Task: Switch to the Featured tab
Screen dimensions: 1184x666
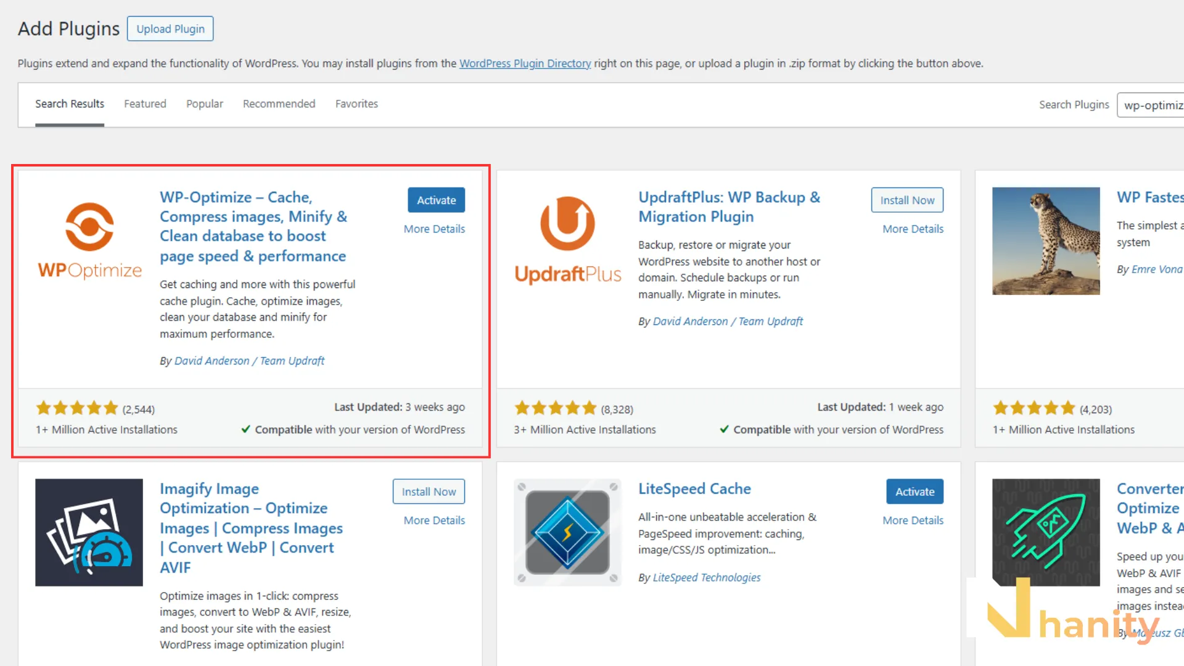Action: click(x=145, y=104)
